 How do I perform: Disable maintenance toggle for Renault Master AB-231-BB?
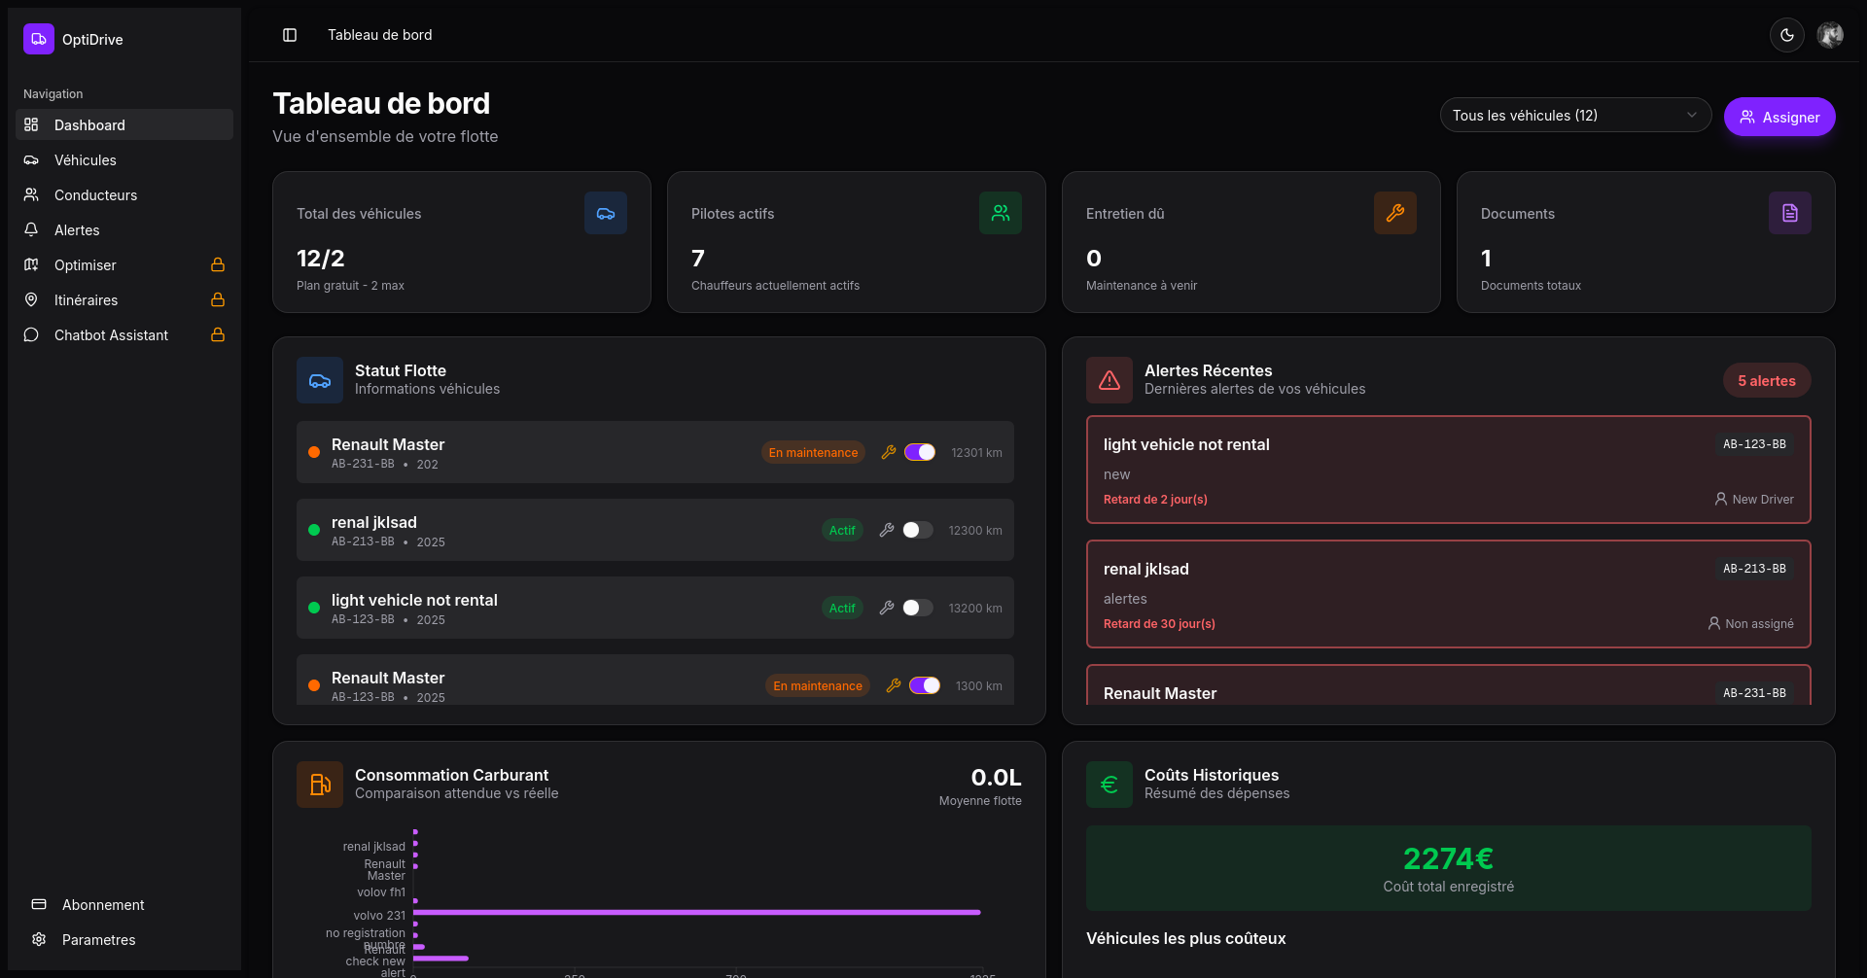pyautogui.click(x=920, y=452)
